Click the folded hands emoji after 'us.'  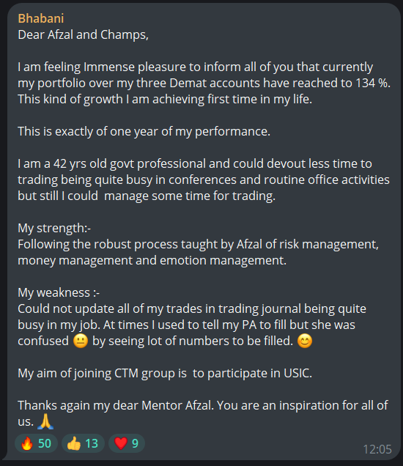45,421
